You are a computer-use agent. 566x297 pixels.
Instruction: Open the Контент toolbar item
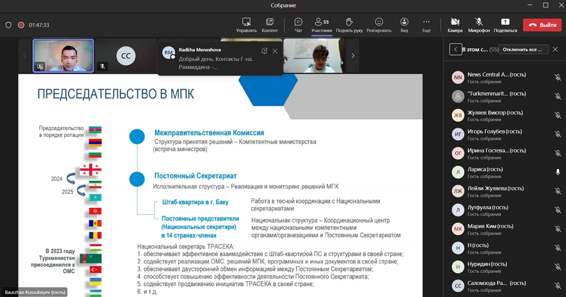click(x=269, y=25)
